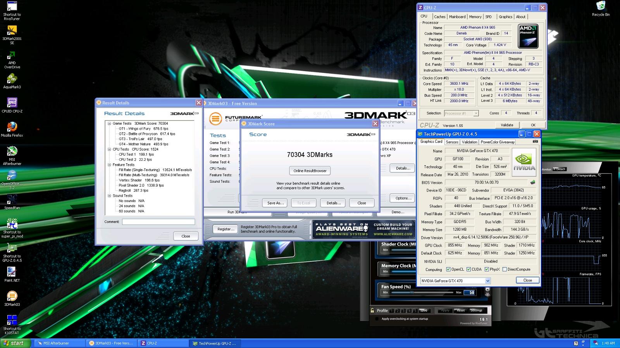Screen dimensions: 620x348
Task: Click the NVIDIA logo in GPU-Z
Action: 524,162
